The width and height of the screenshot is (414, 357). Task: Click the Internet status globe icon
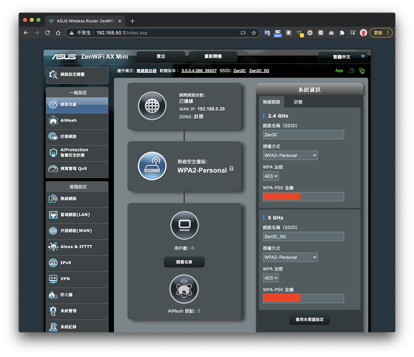152,106
